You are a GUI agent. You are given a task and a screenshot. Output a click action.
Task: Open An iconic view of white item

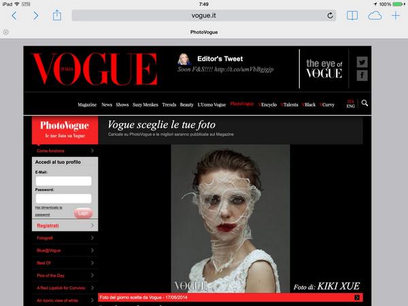click(x=57, y=301)
